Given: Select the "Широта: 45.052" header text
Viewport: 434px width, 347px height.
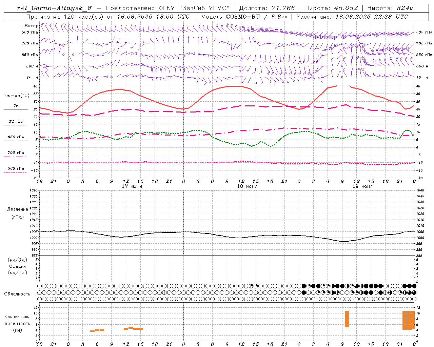Looking at the screenshot, I should click(x=331, y=8).
